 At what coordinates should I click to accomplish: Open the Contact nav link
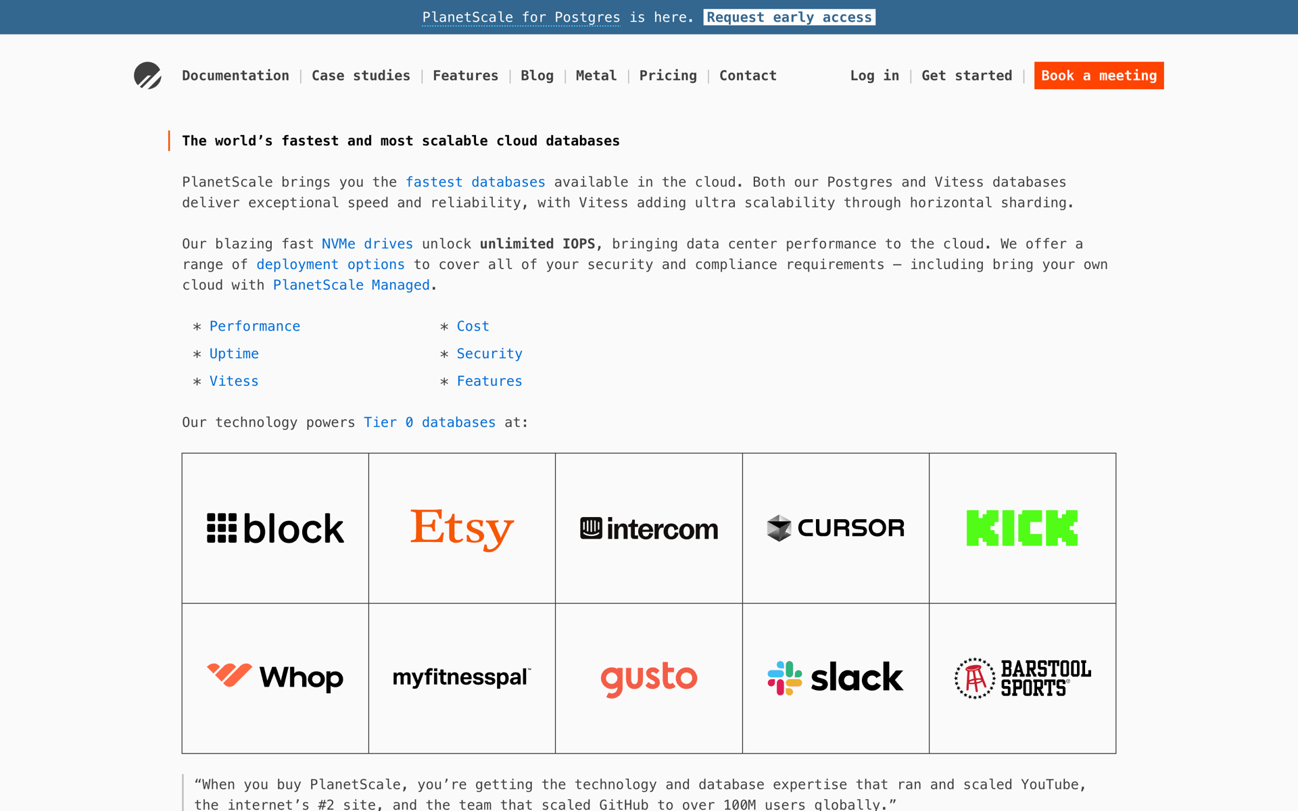[x=748, y=76]
